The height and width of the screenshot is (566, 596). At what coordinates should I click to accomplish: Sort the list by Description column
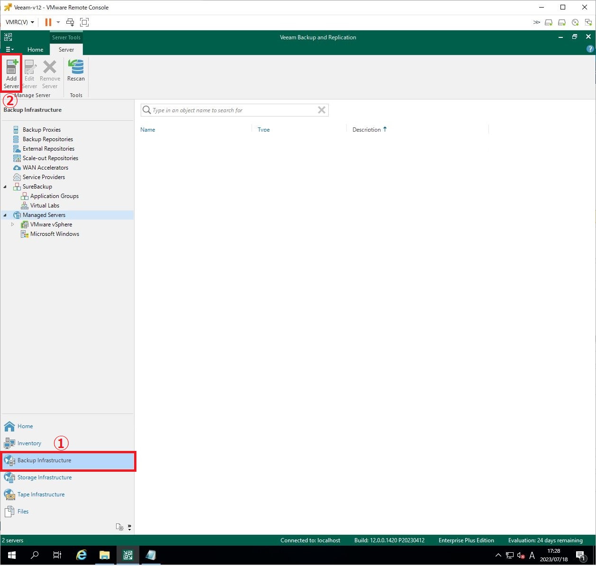coord(367,130)
